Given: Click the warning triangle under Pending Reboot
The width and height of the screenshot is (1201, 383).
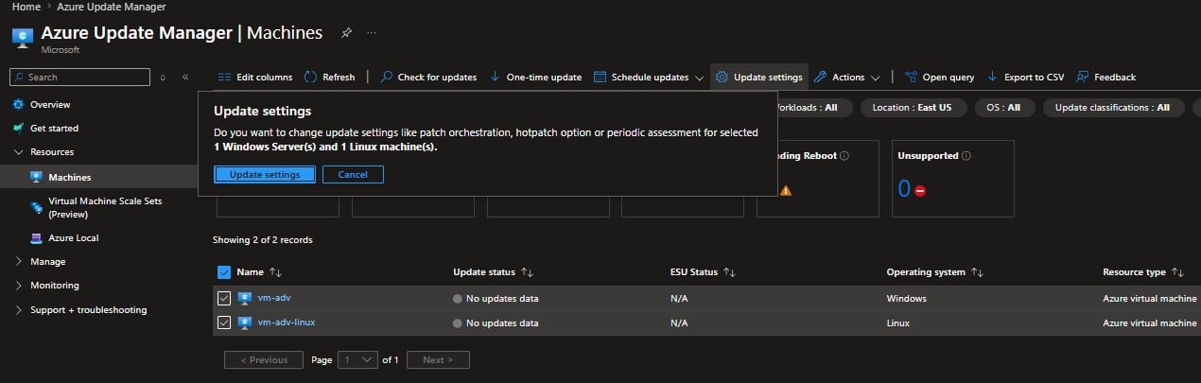Looking at the screenshot, I should 786,190.
